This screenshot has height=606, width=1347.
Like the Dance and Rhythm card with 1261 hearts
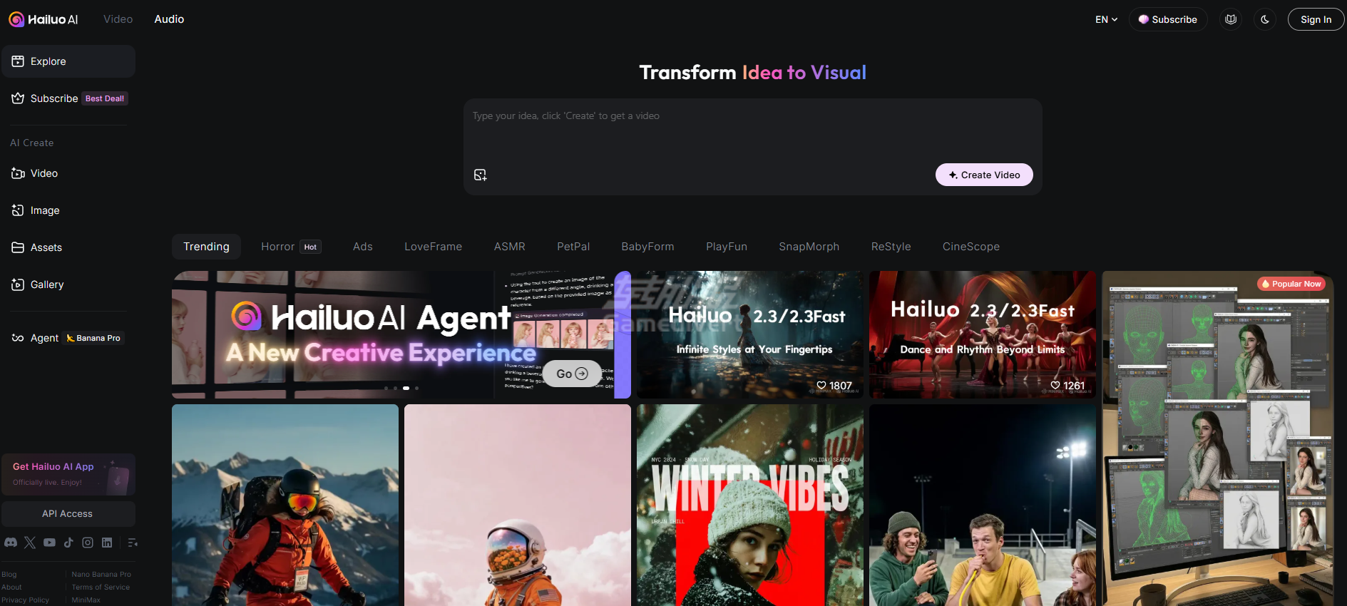[1055, 385]
